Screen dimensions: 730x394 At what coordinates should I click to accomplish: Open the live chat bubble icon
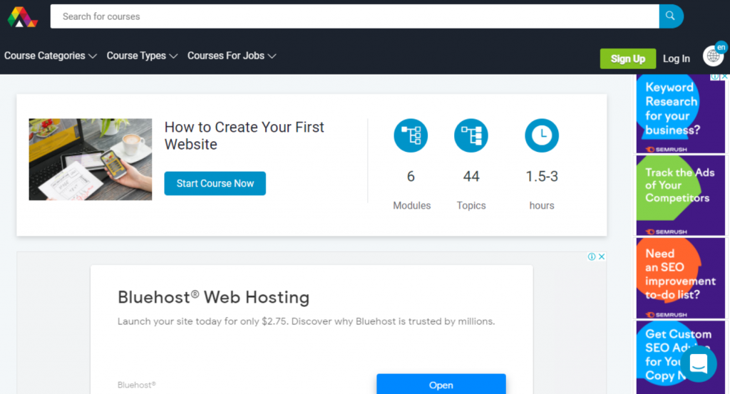(698, 363)
